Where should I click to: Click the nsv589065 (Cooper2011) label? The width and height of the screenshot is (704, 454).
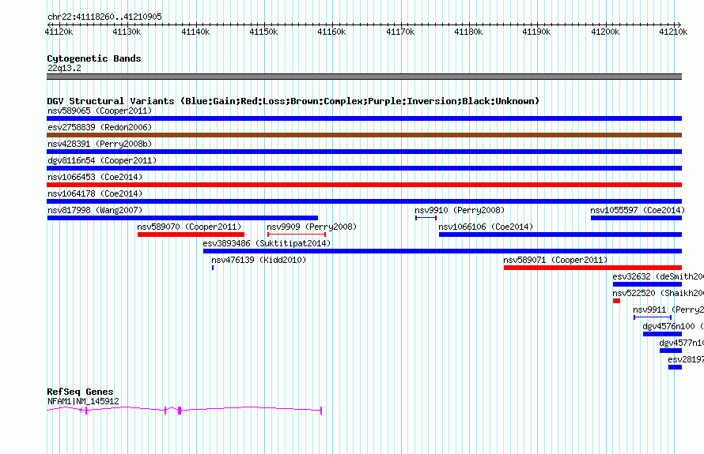pos(100,111)
